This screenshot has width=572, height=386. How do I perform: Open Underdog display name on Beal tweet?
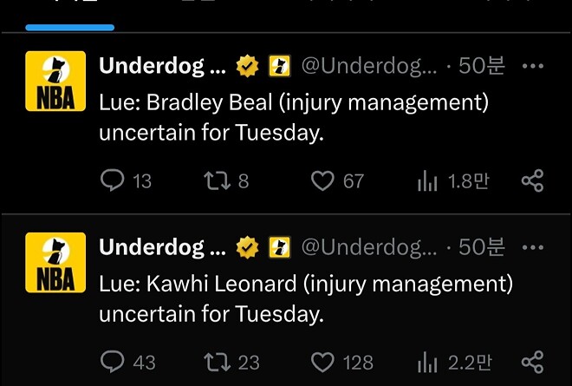pos(162,66)
